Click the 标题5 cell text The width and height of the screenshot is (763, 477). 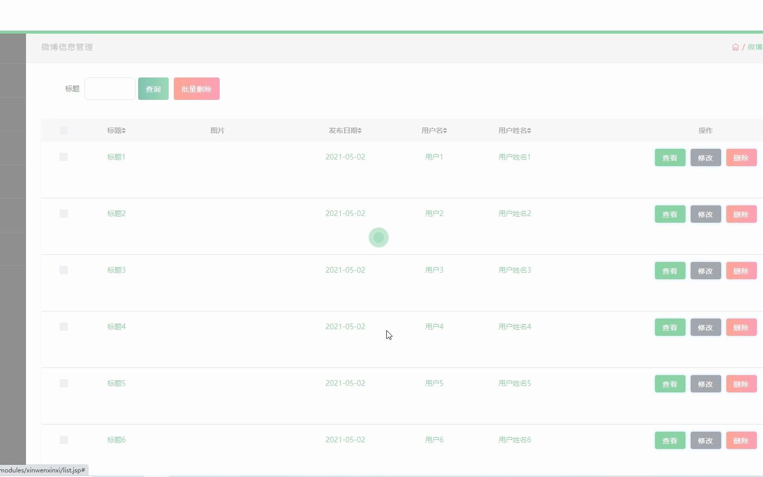(116, 383)
